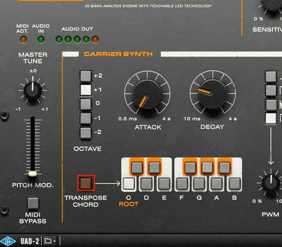Viewport: 282px width, 247px height.
Task: Click the orange Audio Out LED
Action: (95, 39)
